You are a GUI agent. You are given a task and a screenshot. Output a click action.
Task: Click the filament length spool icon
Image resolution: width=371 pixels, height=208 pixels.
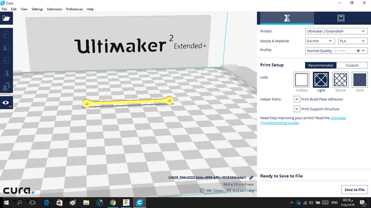point(229,191)
